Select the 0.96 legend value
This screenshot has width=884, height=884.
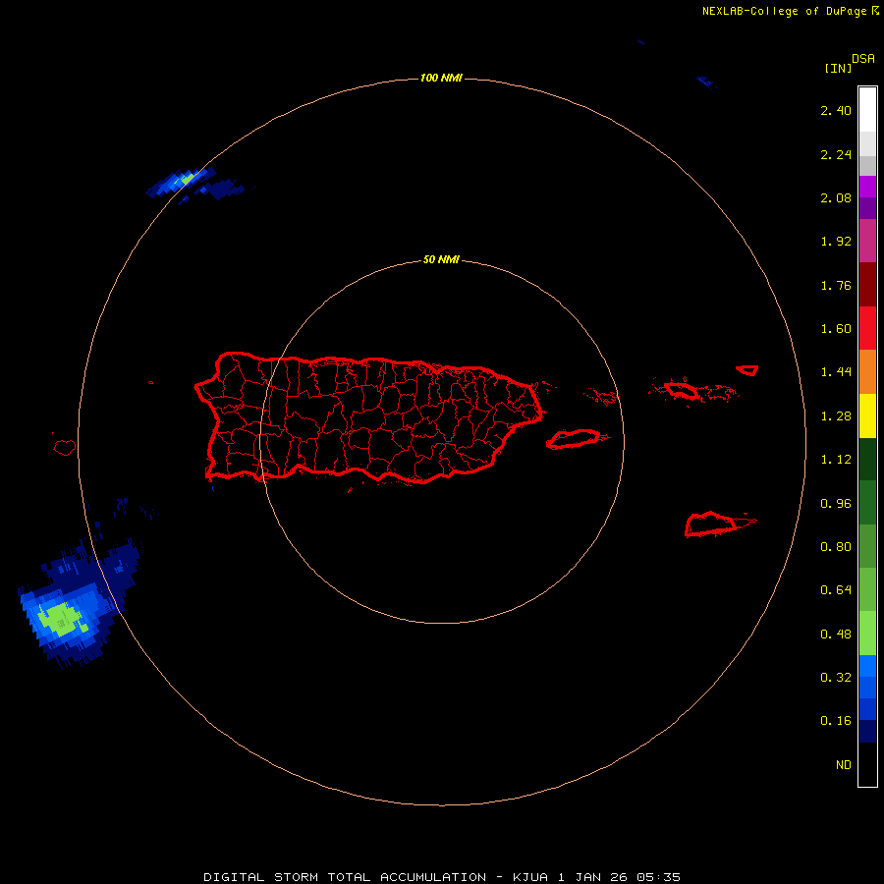tap(836, 504)
